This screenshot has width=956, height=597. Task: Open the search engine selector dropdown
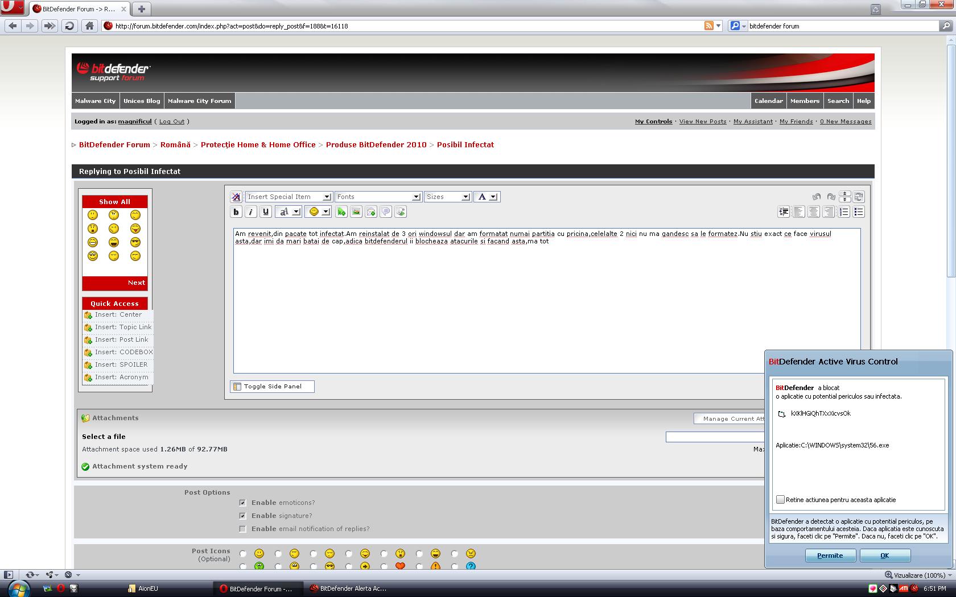click(x=738, y=26)
